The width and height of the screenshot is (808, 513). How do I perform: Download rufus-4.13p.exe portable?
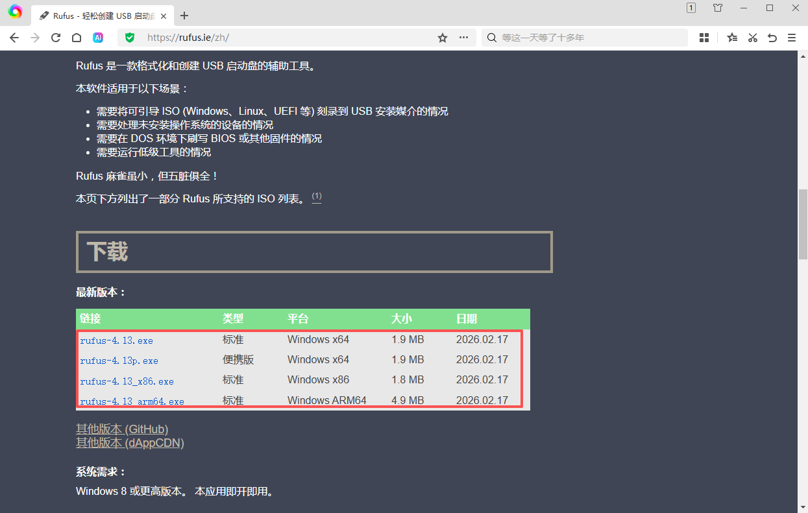119,360
